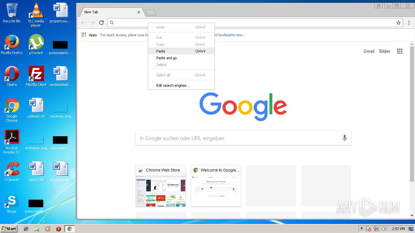Click the volume speaker tray icon

pos(384,229)
